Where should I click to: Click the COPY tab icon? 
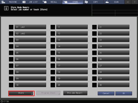(x=86, y=2)
